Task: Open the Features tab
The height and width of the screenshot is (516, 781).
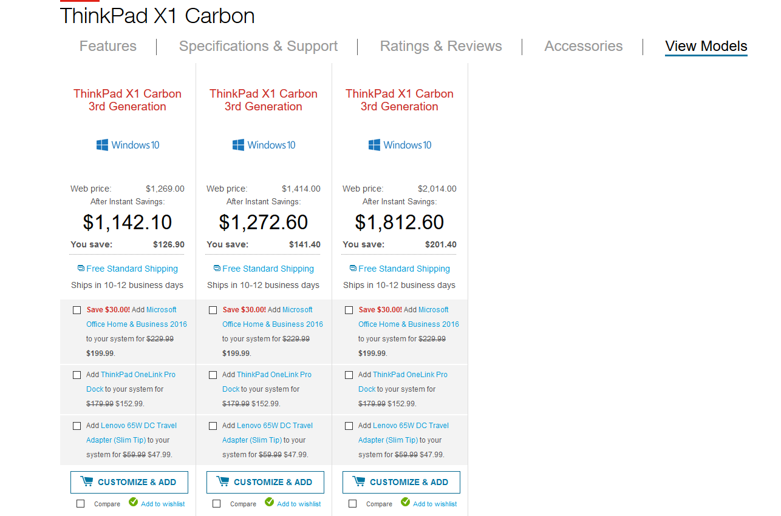Action: click(x=108, y=46)
